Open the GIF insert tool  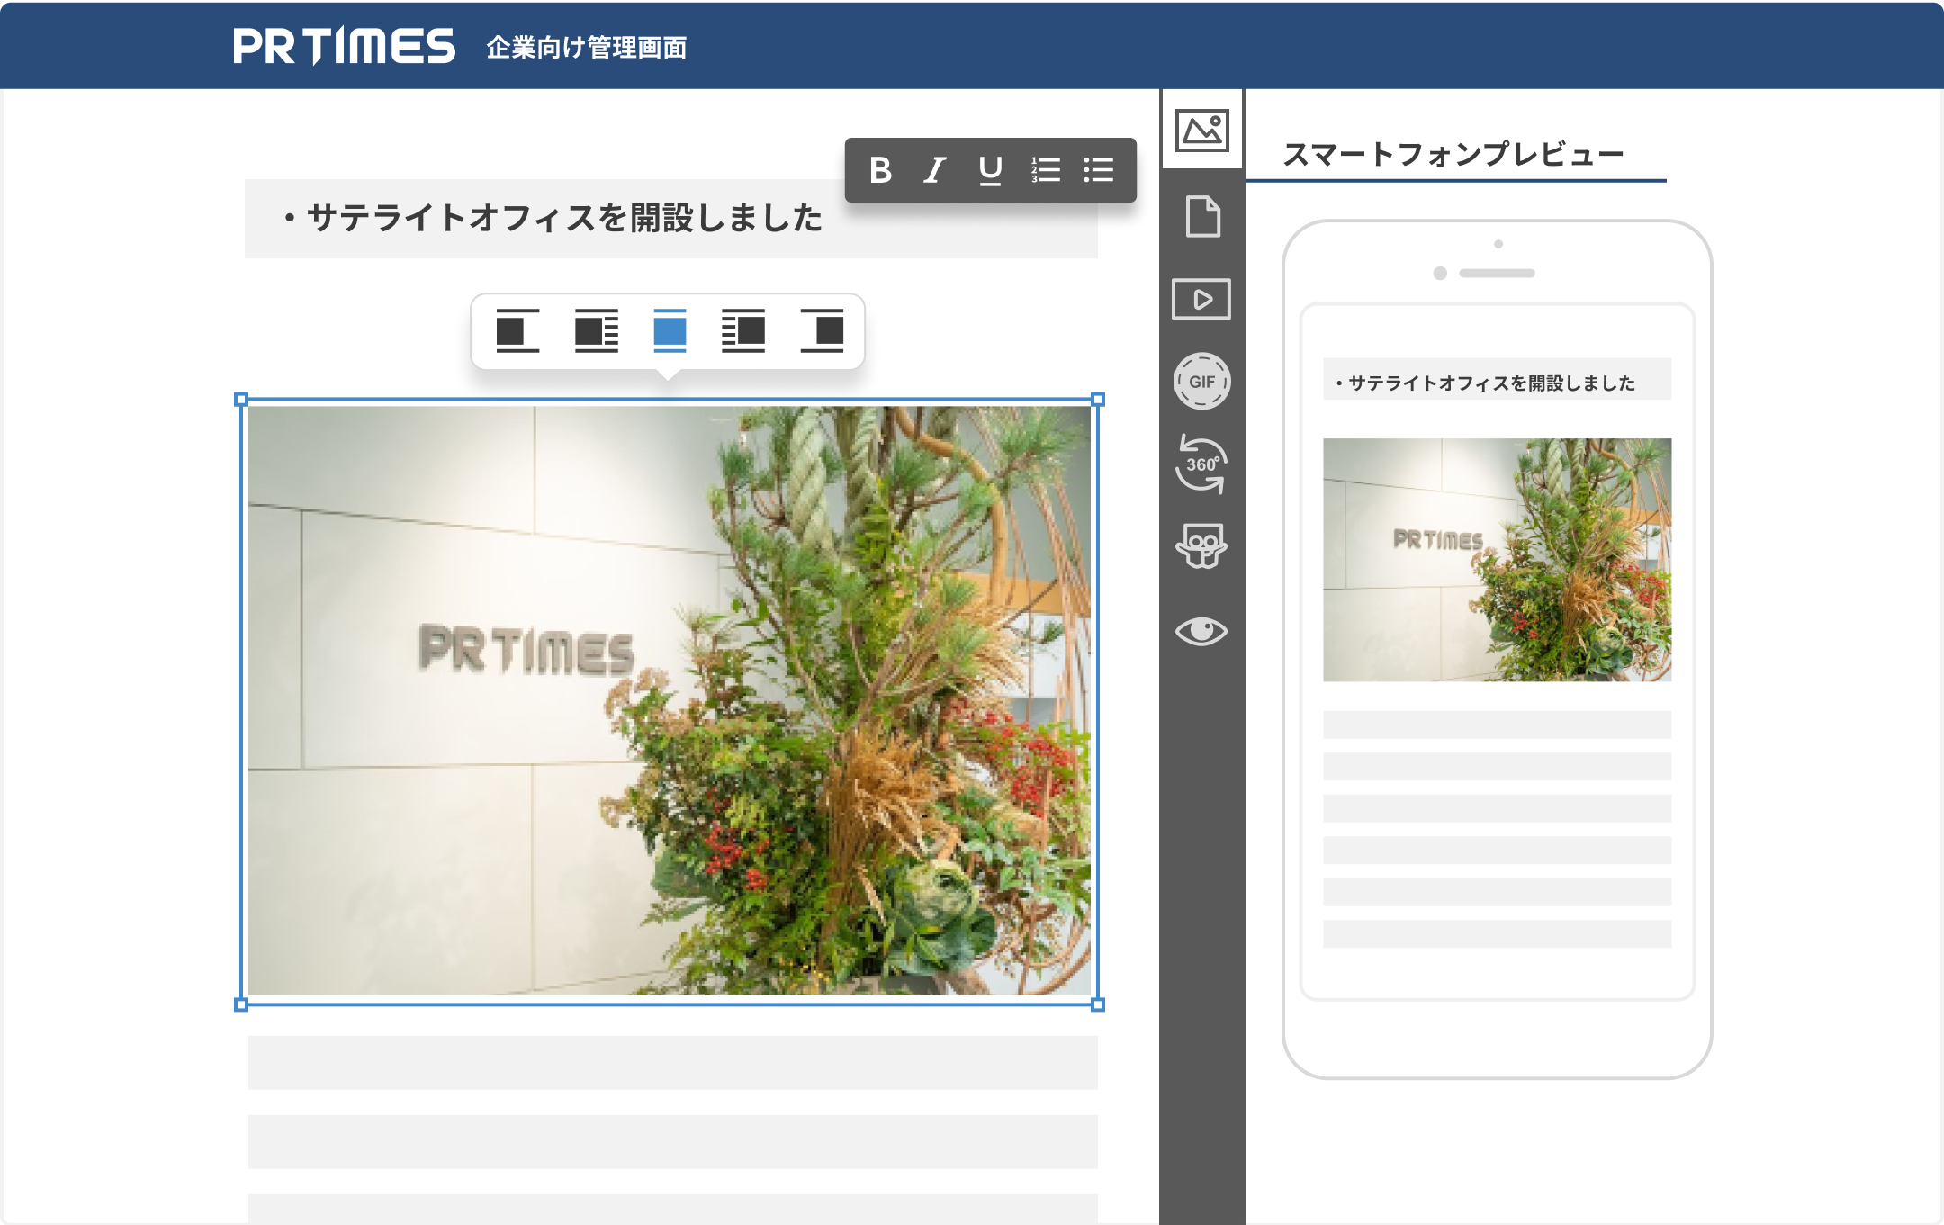pos(1201,381)
